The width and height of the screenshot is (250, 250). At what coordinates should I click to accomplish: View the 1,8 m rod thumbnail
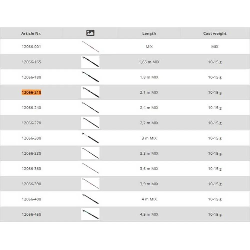click(90, 77)
